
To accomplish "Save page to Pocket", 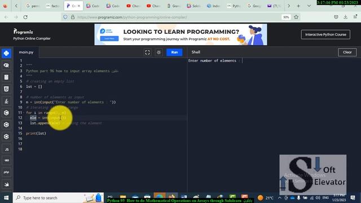I will (x=336, y=17).
